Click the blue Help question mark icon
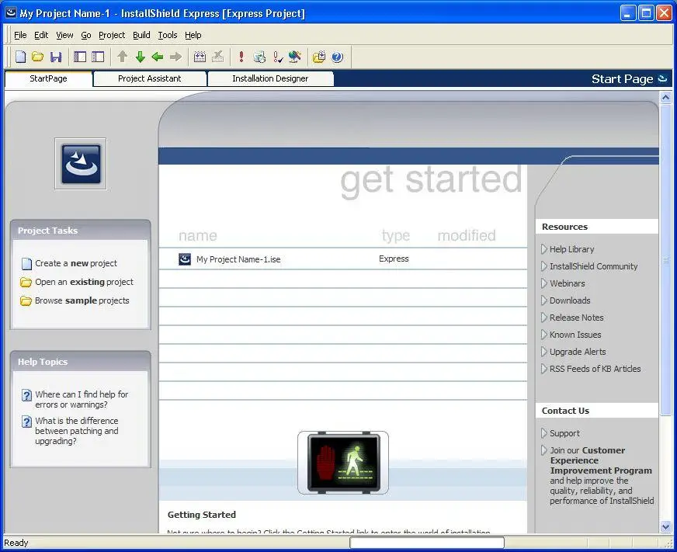 click(x=338, y=57)
